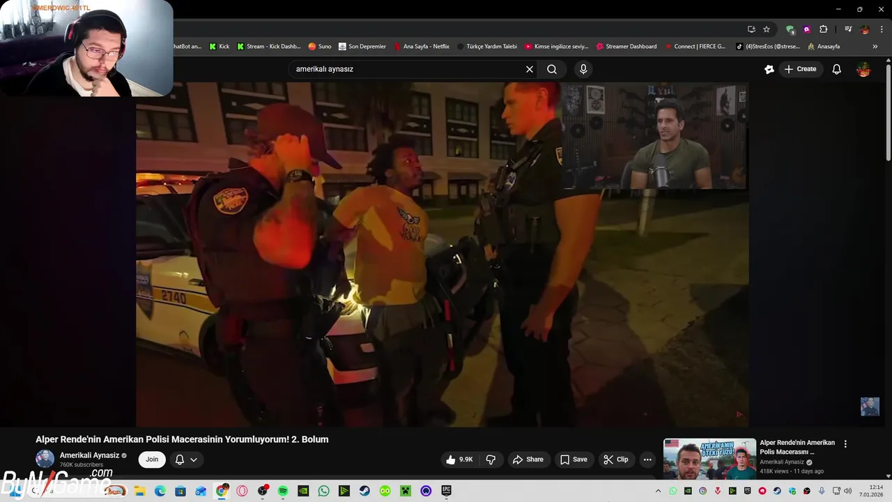Bookmark this page with the star icon

767,29
